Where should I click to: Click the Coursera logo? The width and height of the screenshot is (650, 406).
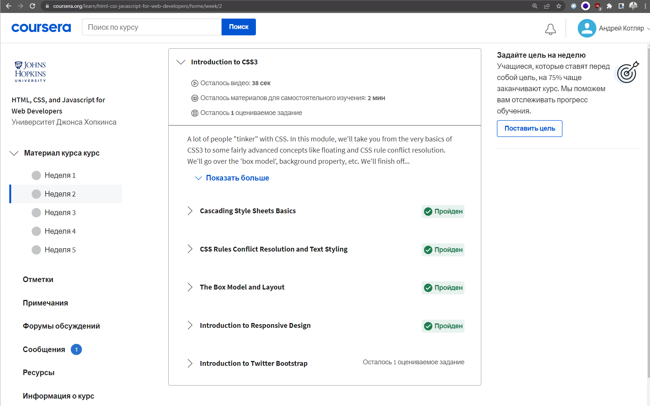[41, 28]
